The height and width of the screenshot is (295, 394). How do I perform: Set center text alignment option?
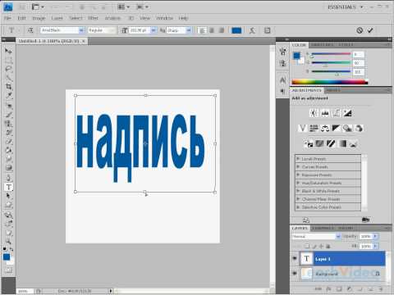212,30
